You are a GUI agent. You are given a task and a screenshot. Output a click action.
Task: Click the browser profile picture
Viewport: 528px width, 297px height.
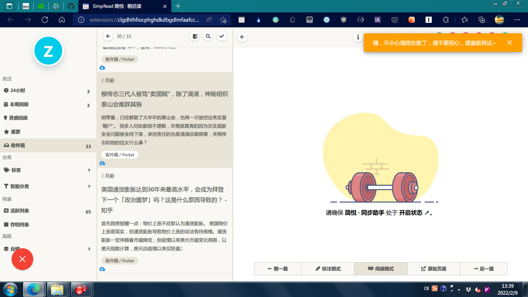tap(499, 20)
